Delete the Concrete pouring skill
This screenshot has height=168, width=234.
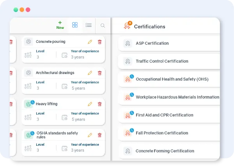click(99, 42)
